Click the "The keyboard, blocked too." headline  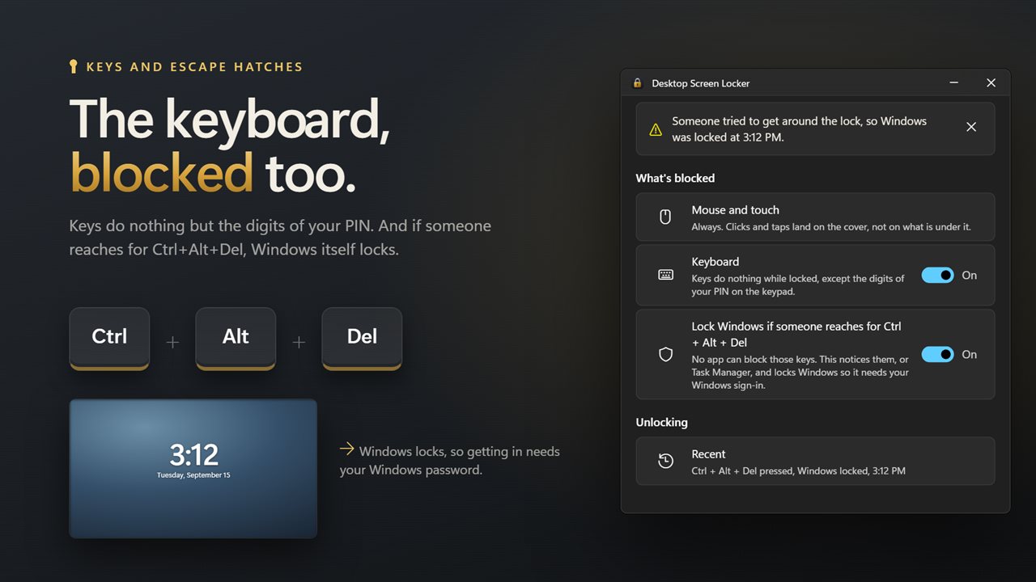coord(230,146)
